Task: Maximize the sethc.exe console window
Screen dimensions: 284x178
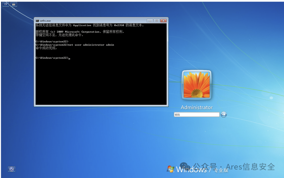Action: point(157,21)
